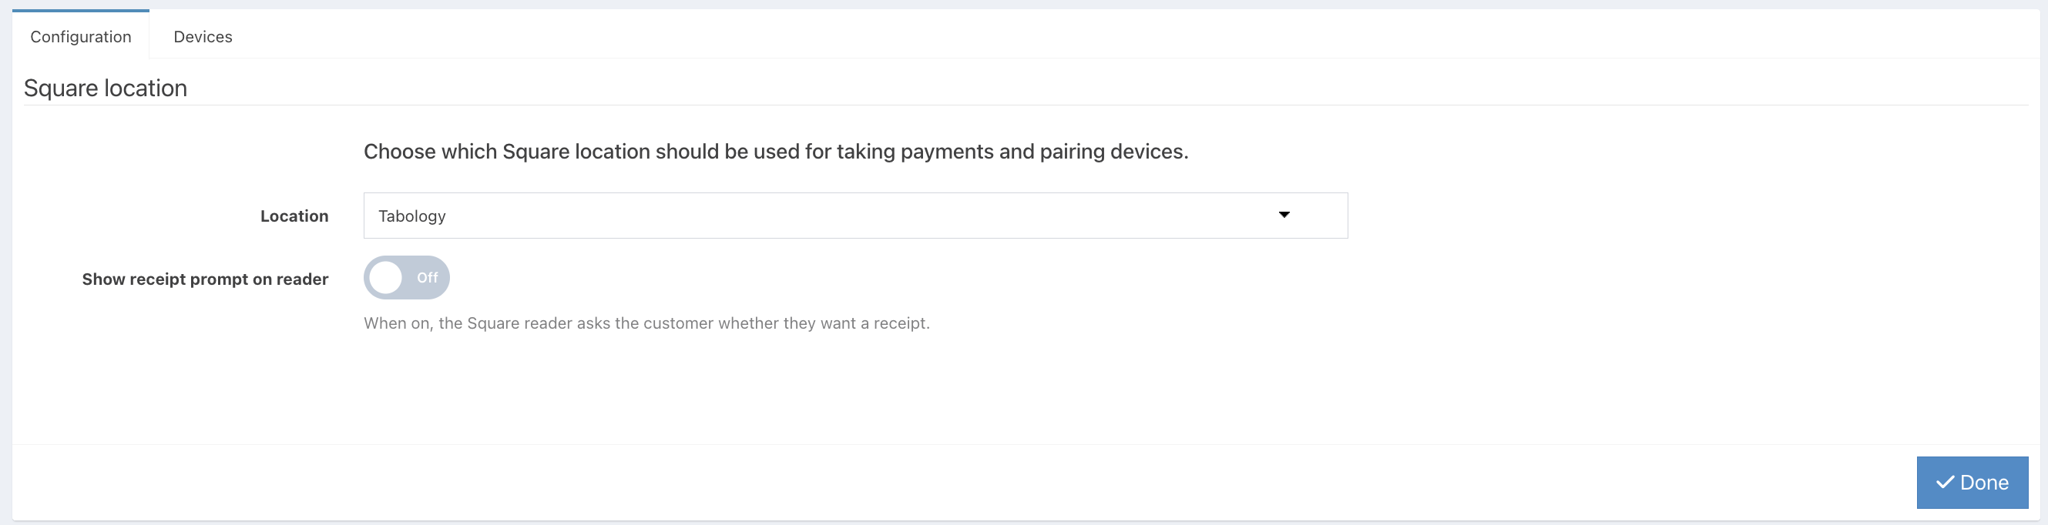Select the Configuration tab

(80, 36)
